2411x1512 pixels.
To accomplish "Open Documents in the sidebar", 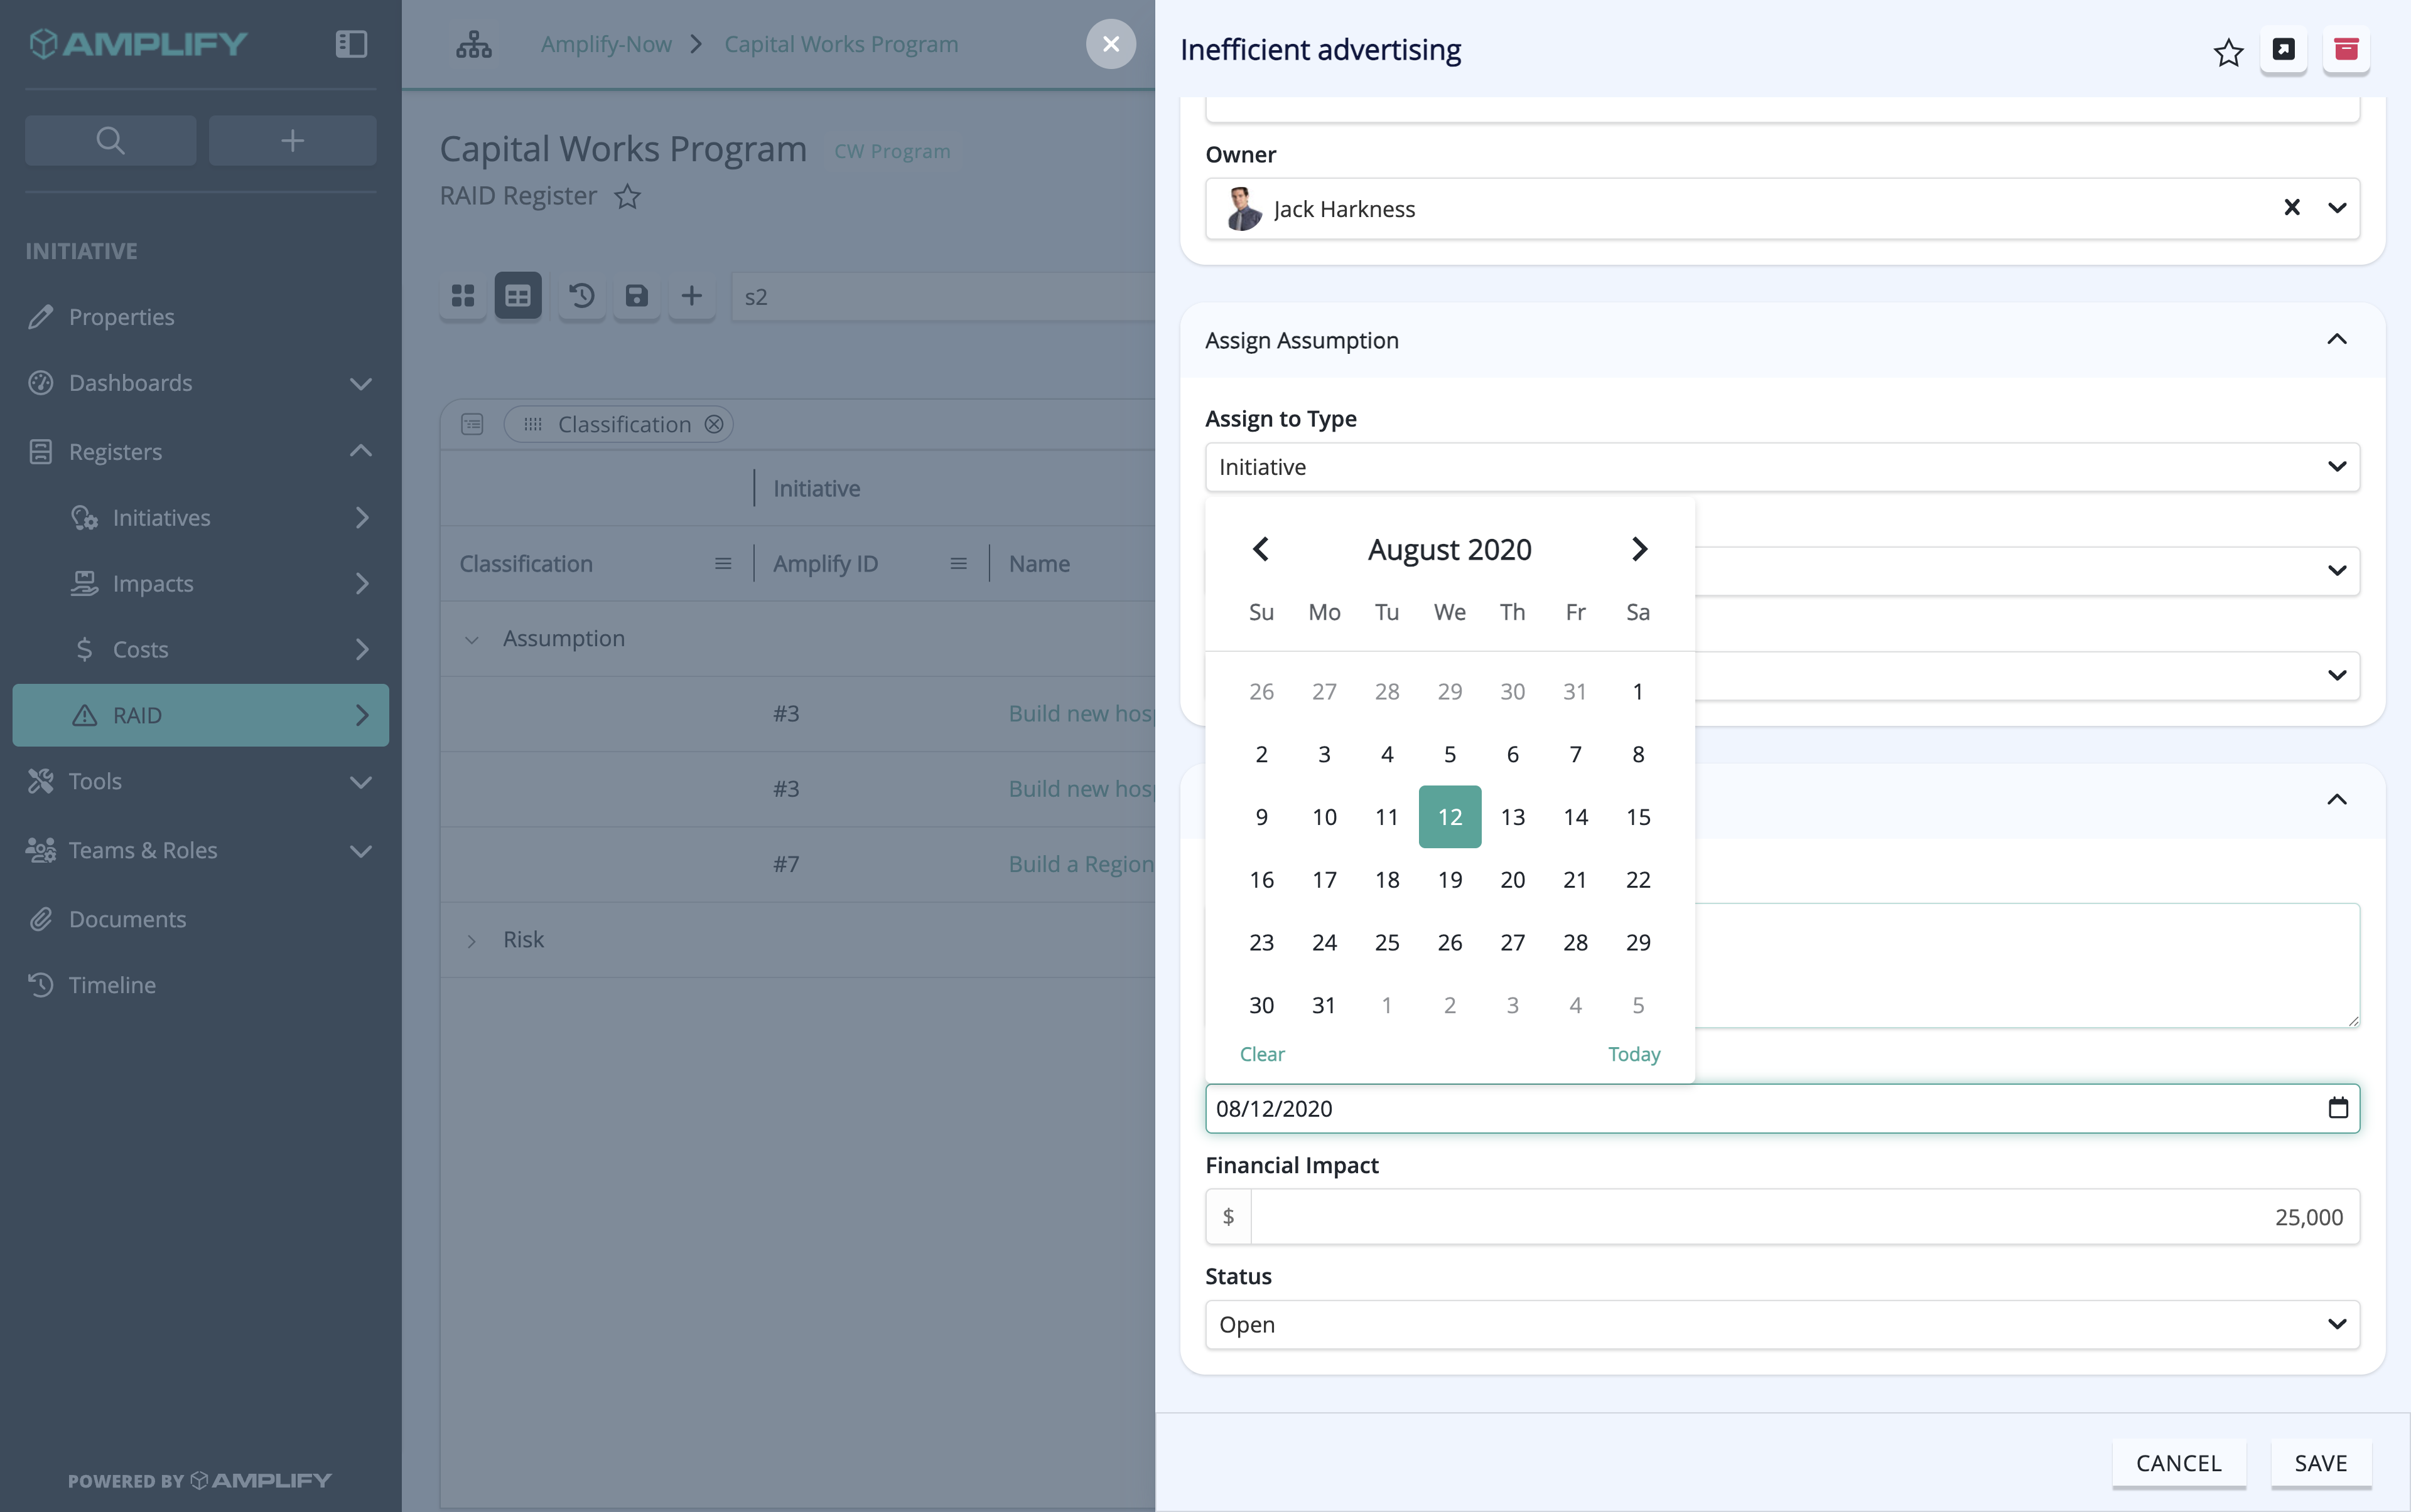I will tap(127, 919).
